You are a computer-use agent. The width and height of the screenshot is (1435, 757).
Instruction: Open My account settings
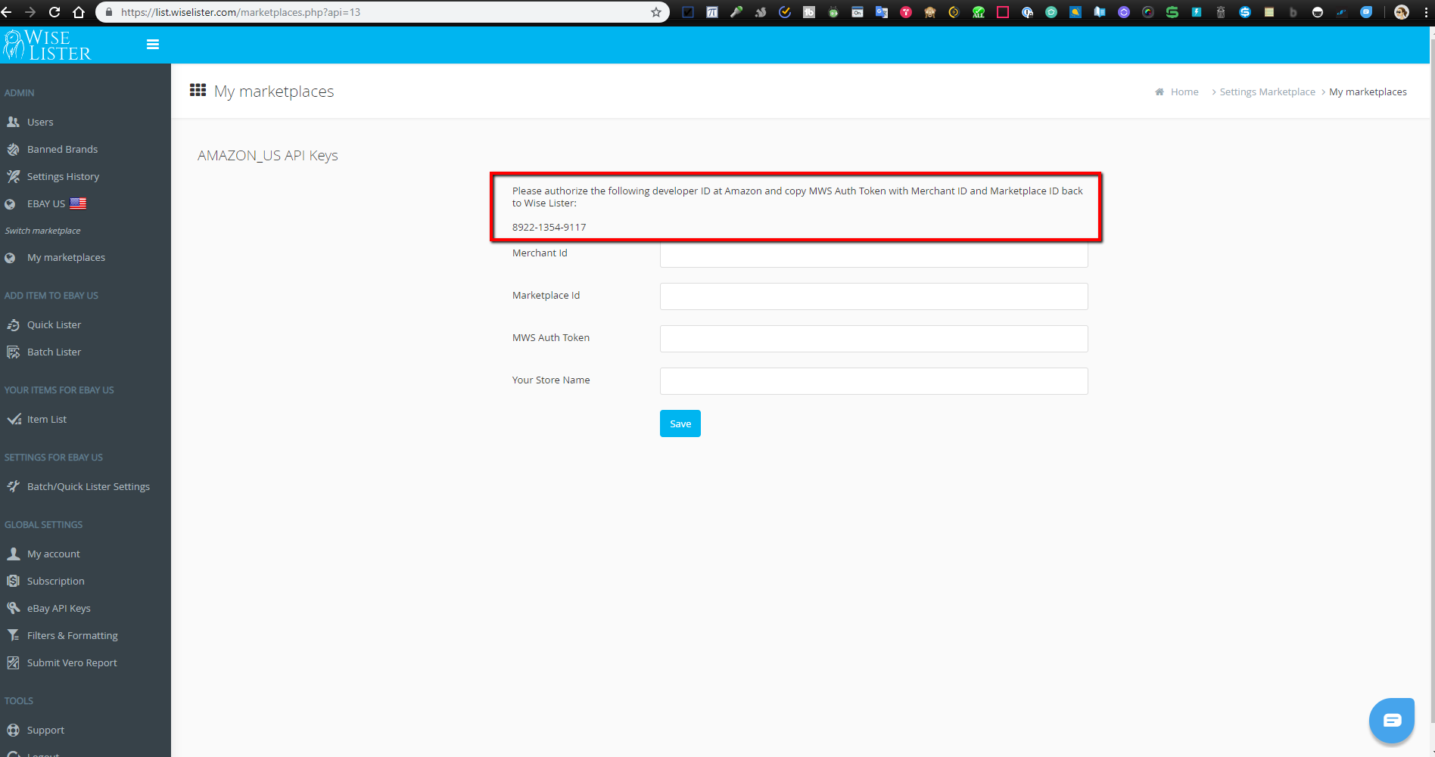click(53, 554)
